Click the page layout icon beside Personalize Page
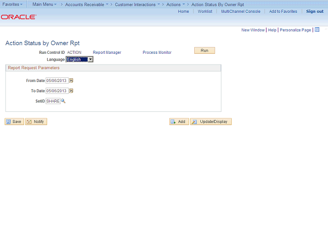This screenshot has height=246, width=328. tap(317, 30)
